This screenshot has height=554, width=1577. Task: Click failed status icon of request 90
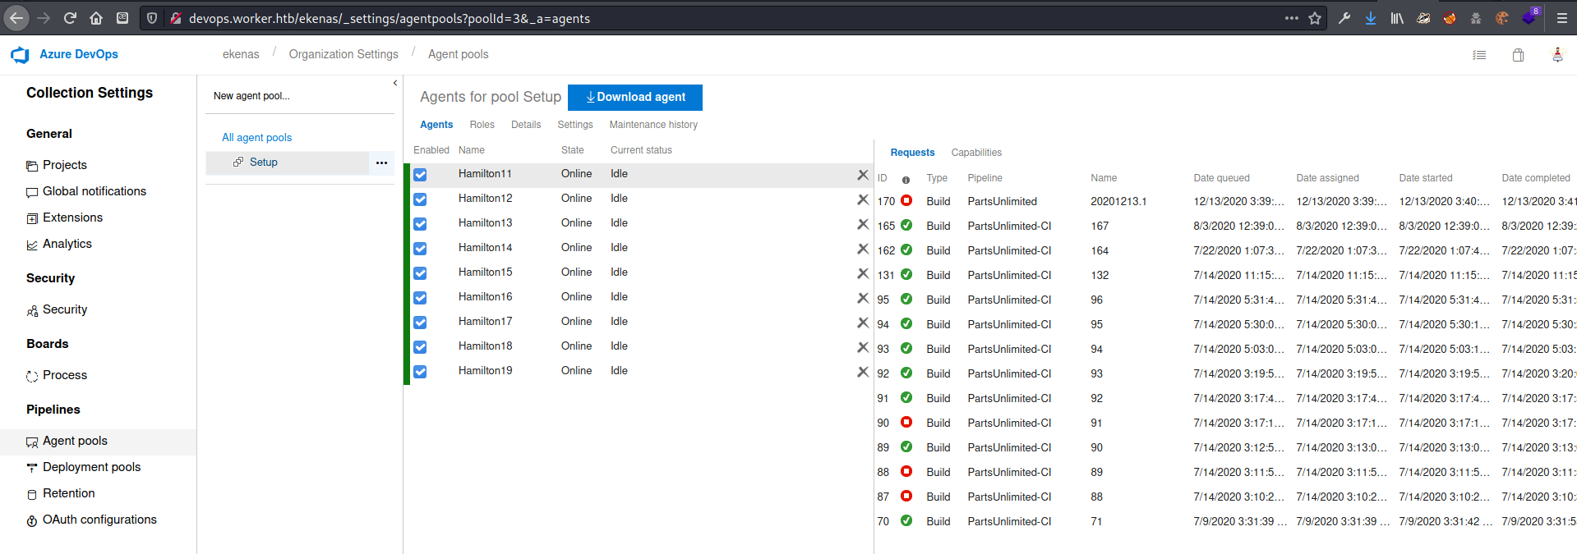[x=906, y=422]
